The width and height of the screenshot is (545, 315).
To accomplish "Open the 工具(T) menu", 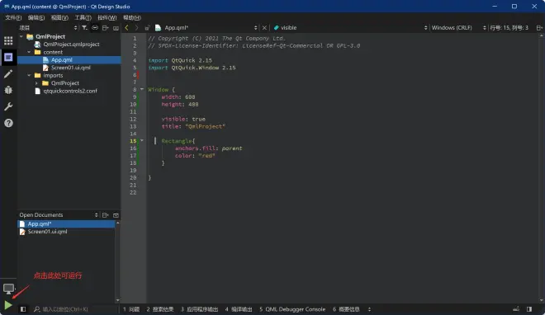I will coord(83,17).
